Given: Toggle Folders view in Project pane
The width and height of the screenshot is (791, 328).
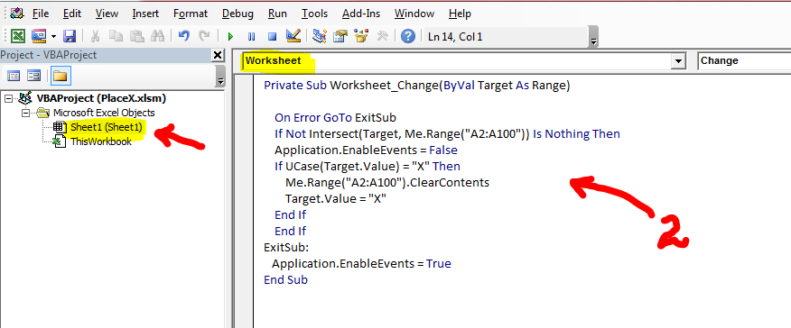Looking at the screenshot, I should [x=60, y=76].
